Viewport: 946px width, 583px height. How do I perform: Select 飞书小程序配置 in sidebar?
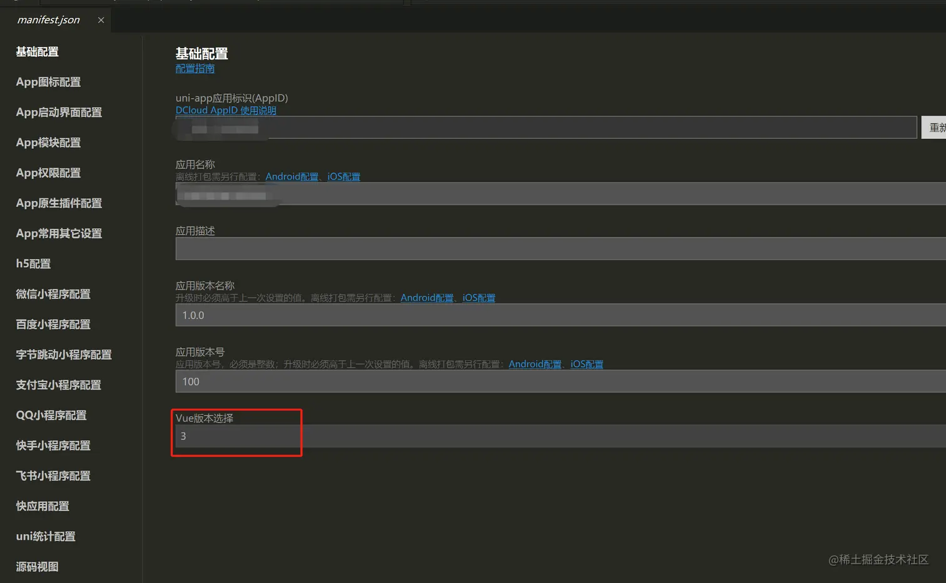point(53,476)
